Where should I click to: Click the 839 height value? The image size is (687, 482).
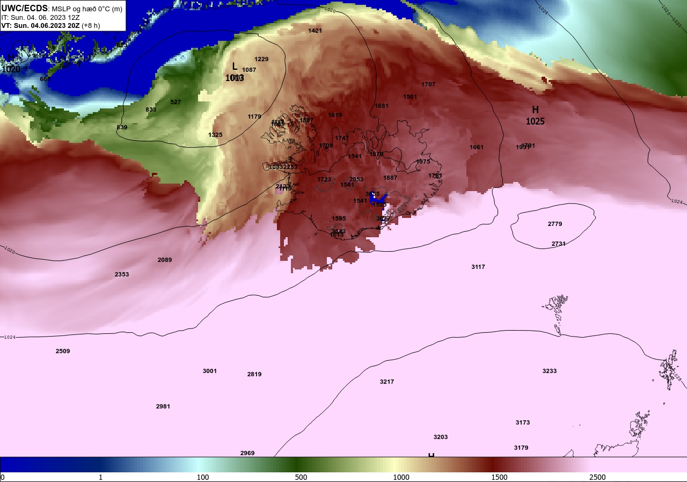122,127
